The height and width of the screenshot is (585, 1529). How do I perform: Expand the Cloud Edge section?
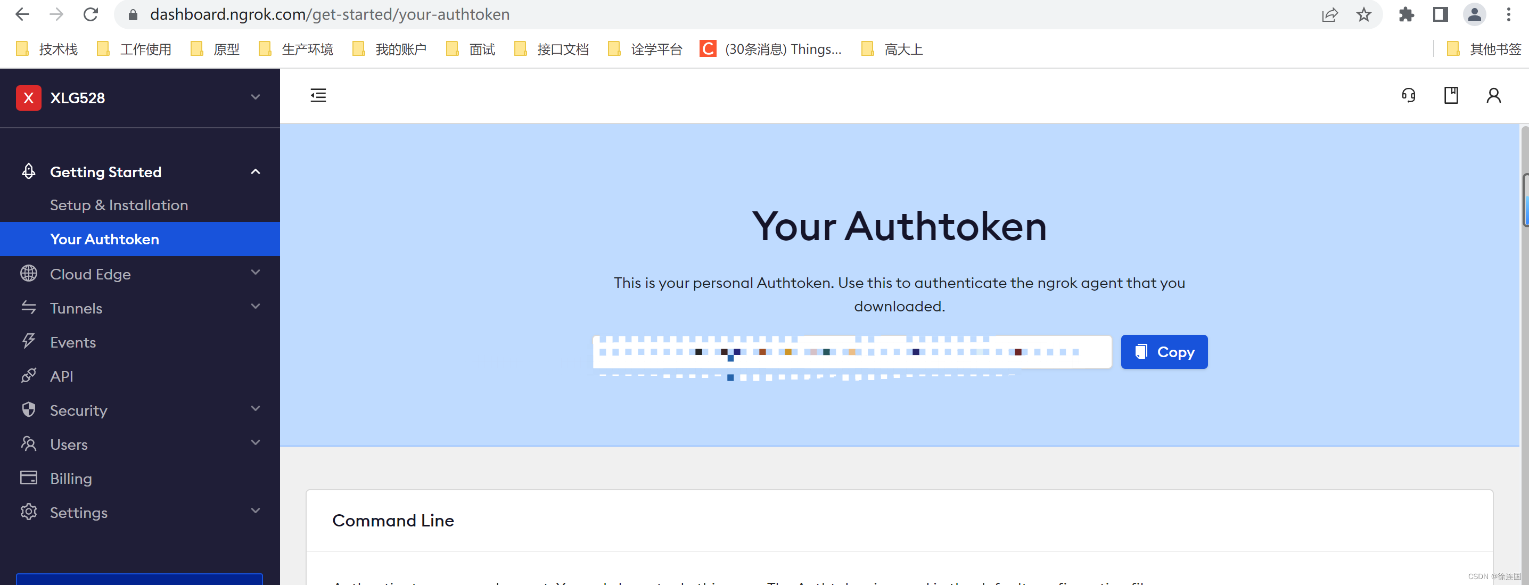coord(255,273)
